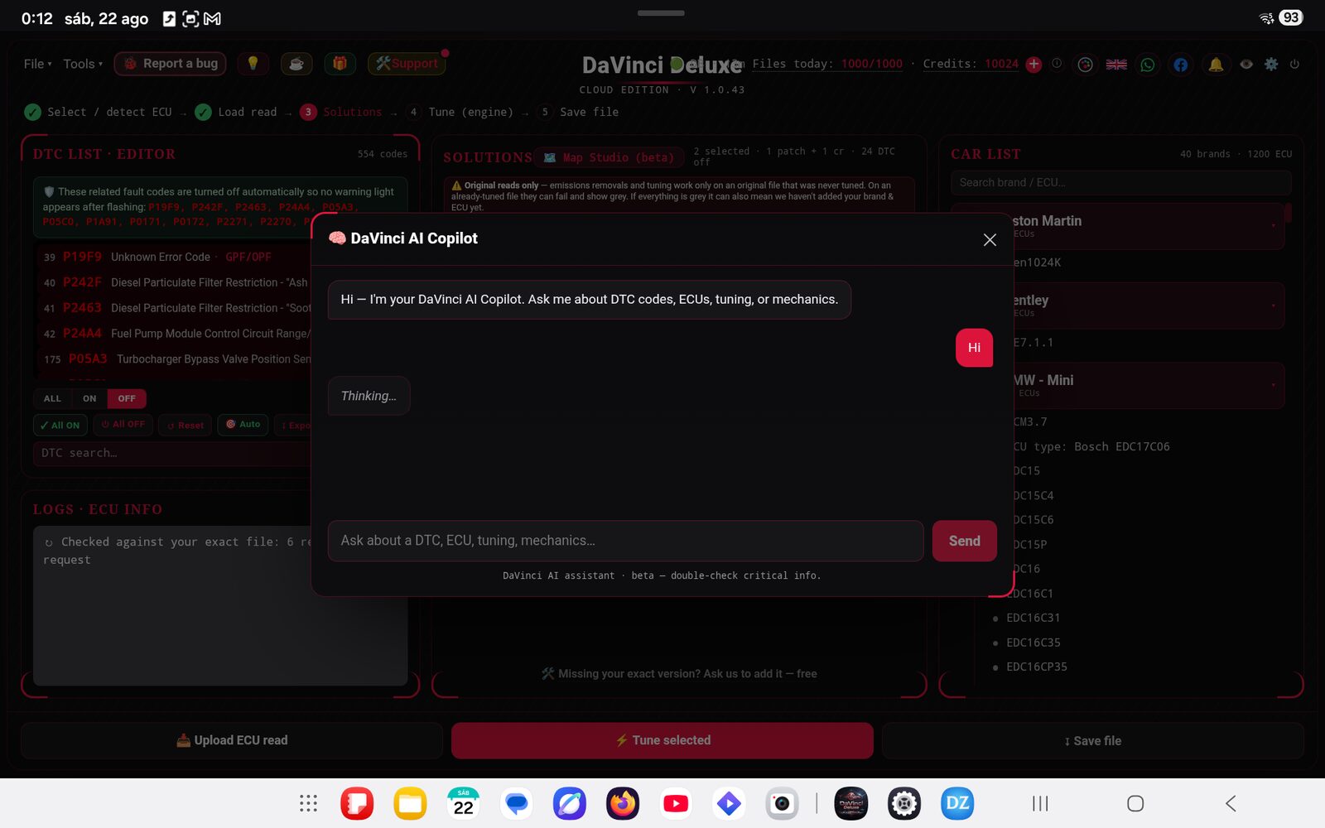Select EDC16CP35 in car list
The image size is (1325, 828).
click(1036, 667)
